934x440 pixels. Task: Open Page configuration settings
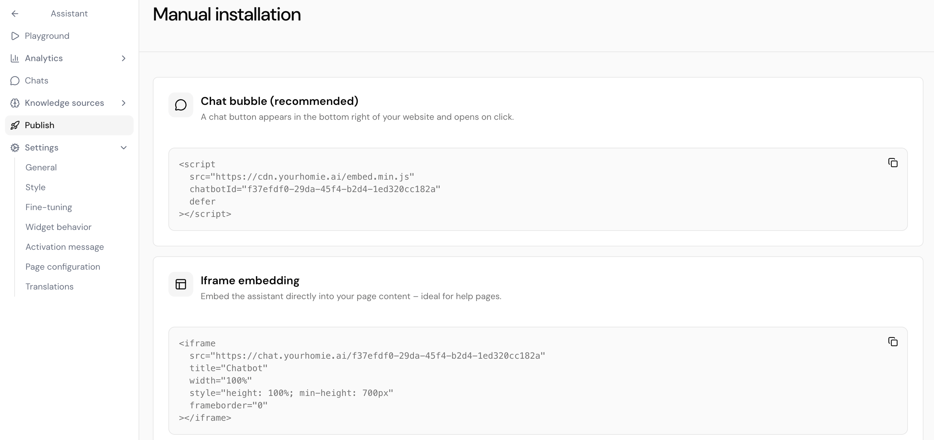(x=63, y=267)
